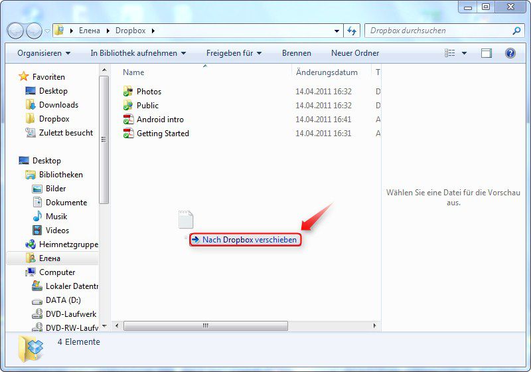Viewport: 531px width, 372px height.
Task: Click sidebar scrollbar up arrow
Action: 104,70
